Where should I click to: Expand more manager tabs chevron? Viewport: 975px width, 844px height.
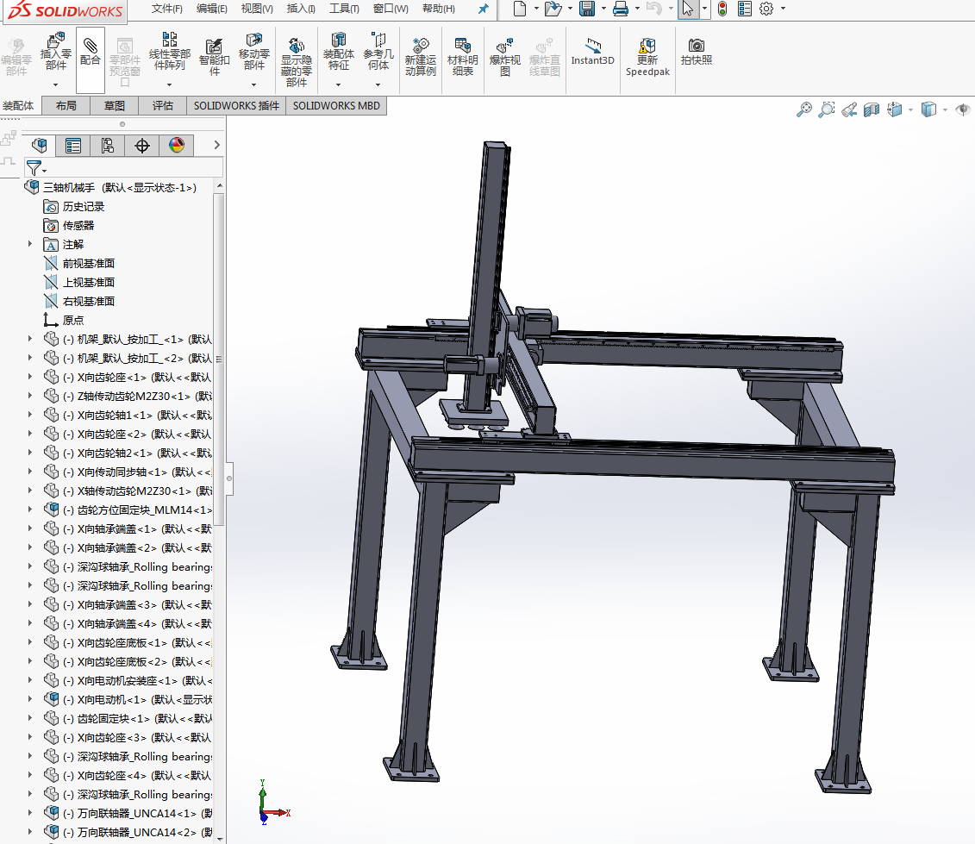pyautogui.click(x=216, y=145)
